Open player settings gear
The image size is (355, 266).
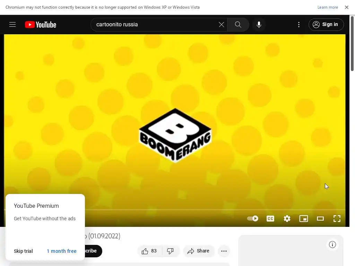287,219
